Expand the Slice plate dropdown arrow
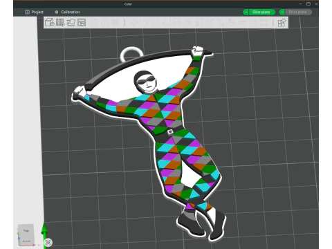This screenshot has height=249, width=332. pyautogui.click(x=246, y=12)
